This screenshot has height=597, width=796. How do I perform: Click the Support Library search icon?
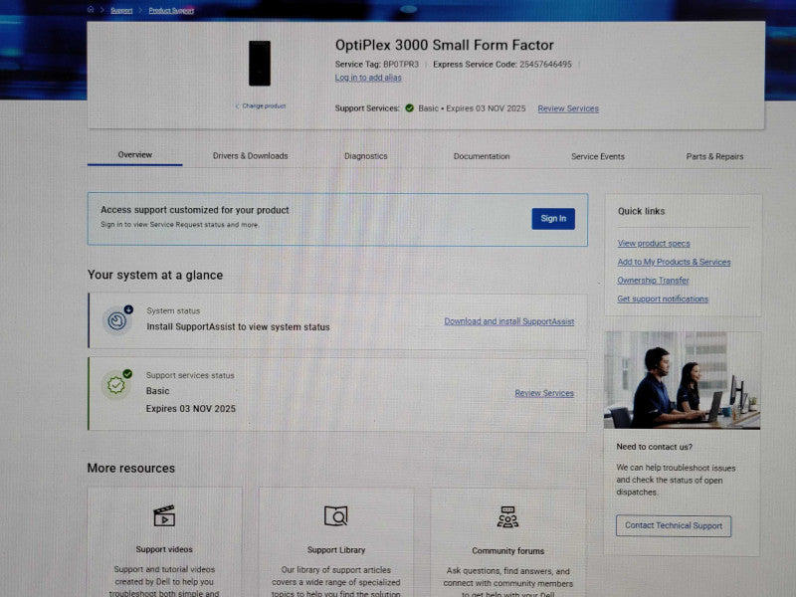335,516
